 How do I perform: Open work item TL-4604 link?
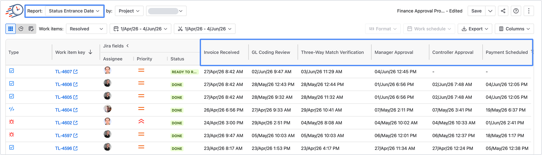pos(64,110)
